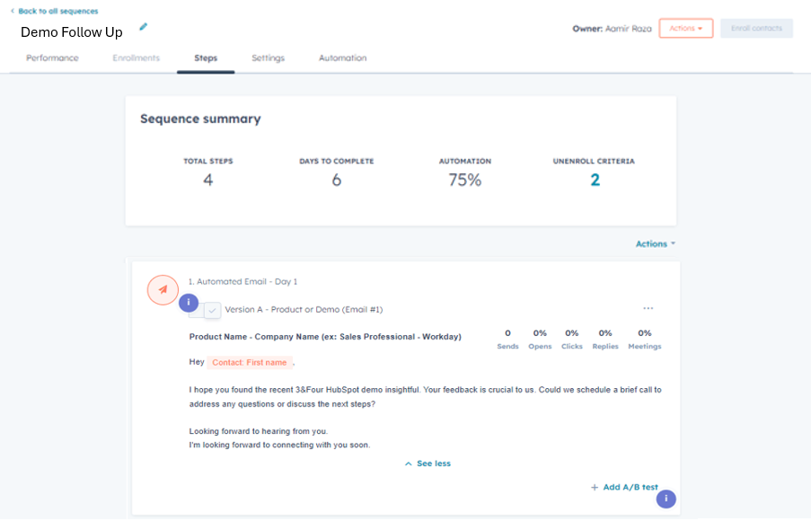Click the Sends stat
The image size is (811, 521).
508,340
